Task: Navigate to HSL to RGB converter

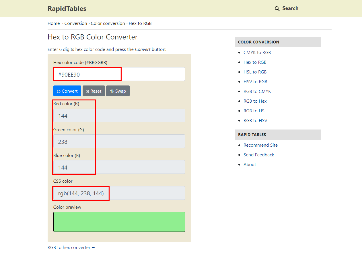Action: [x=255, y=72]
